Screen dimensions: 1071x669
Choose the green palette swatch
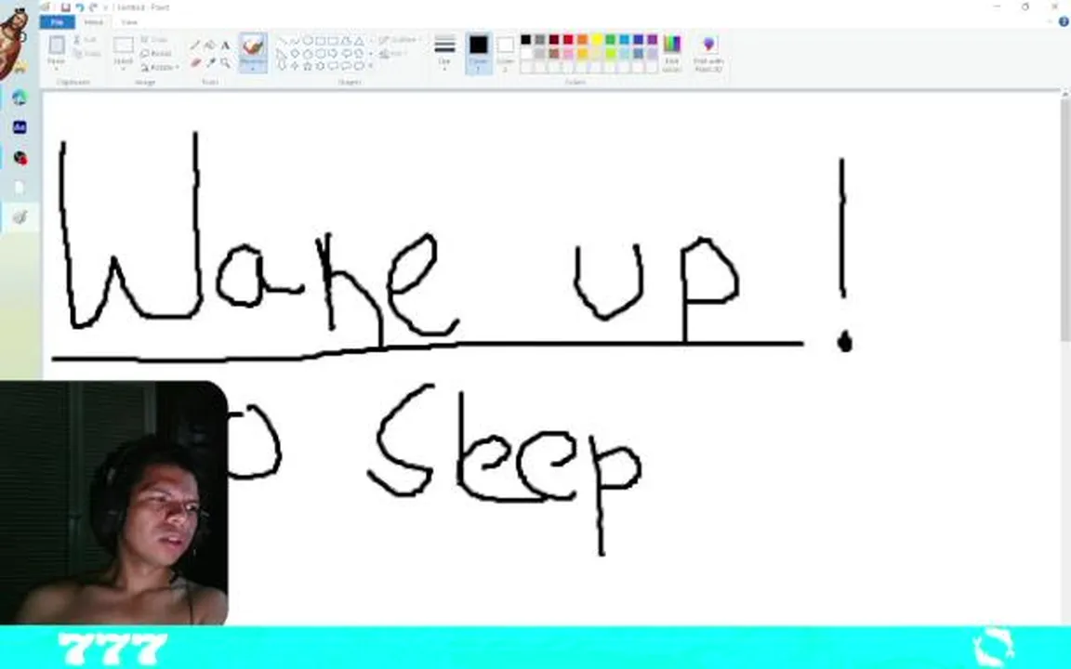tap(611, 40)
